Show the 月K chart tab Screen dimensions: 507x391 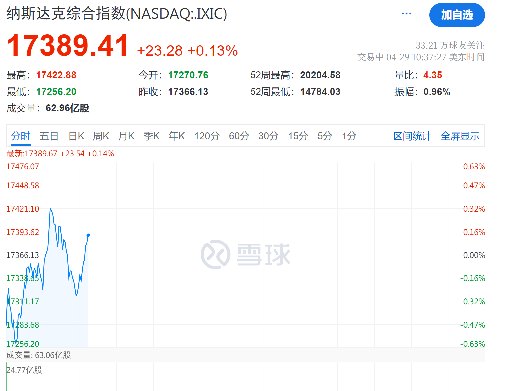coord(126,136)
